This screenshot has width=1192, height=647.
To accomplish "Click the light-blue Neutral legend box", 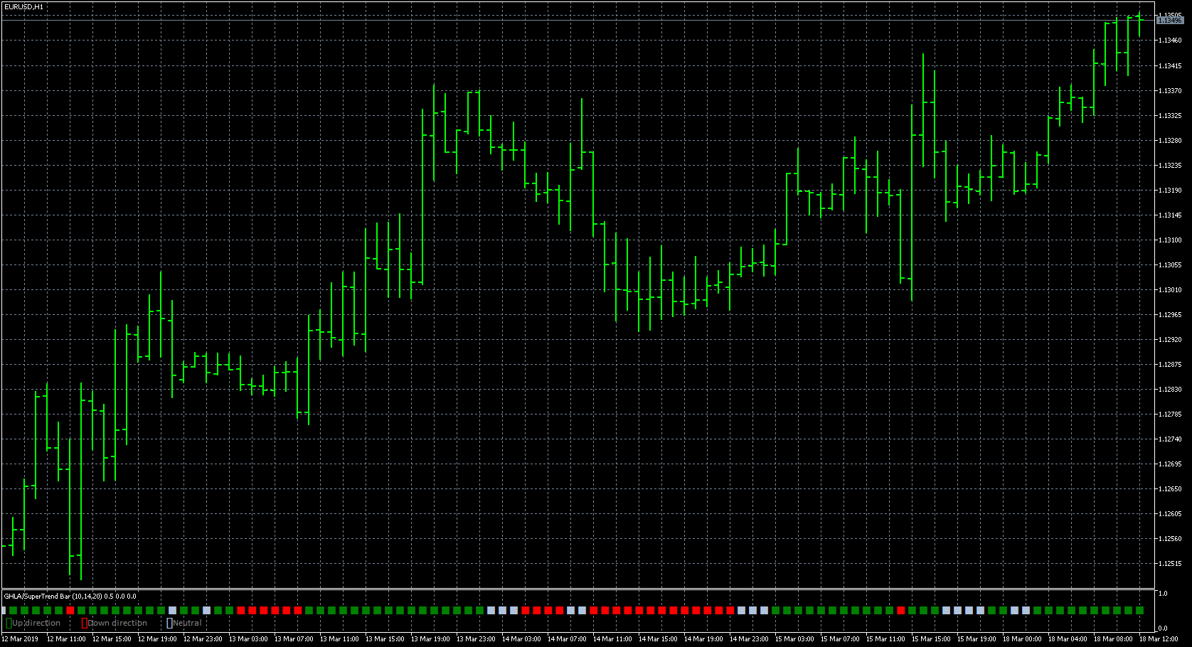I will (x=169, y=623).
